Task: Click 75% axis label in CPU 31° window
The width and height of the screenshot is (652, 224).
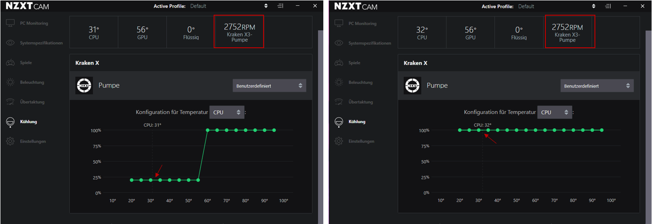Action: 96,146
